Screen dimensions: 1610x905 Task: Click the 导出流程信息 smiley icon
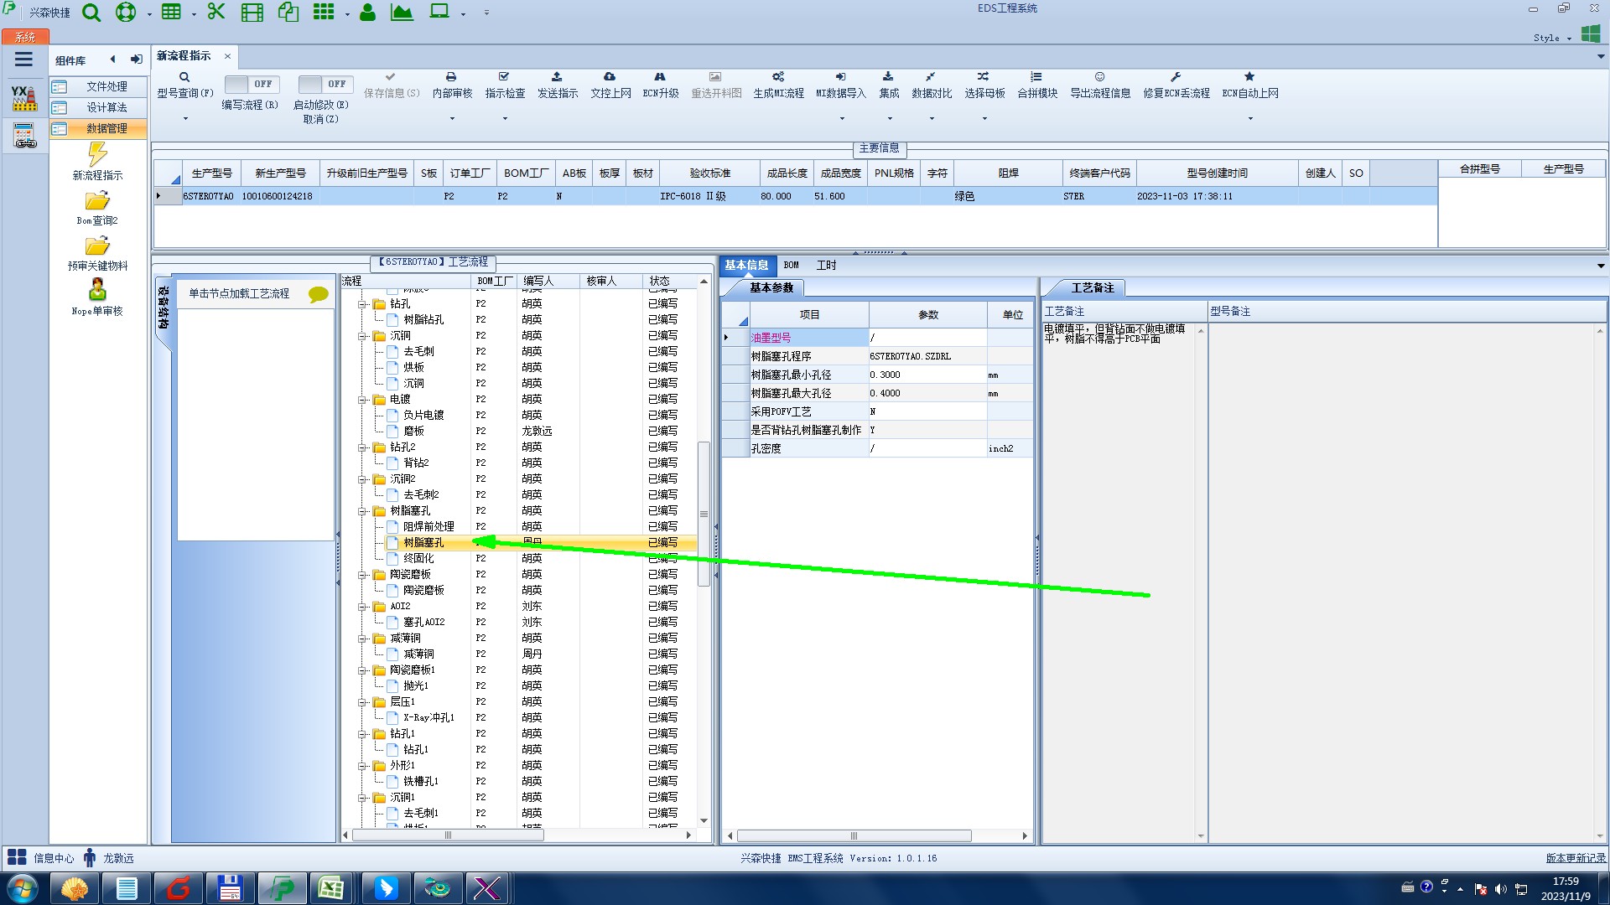coord(1099,77)
